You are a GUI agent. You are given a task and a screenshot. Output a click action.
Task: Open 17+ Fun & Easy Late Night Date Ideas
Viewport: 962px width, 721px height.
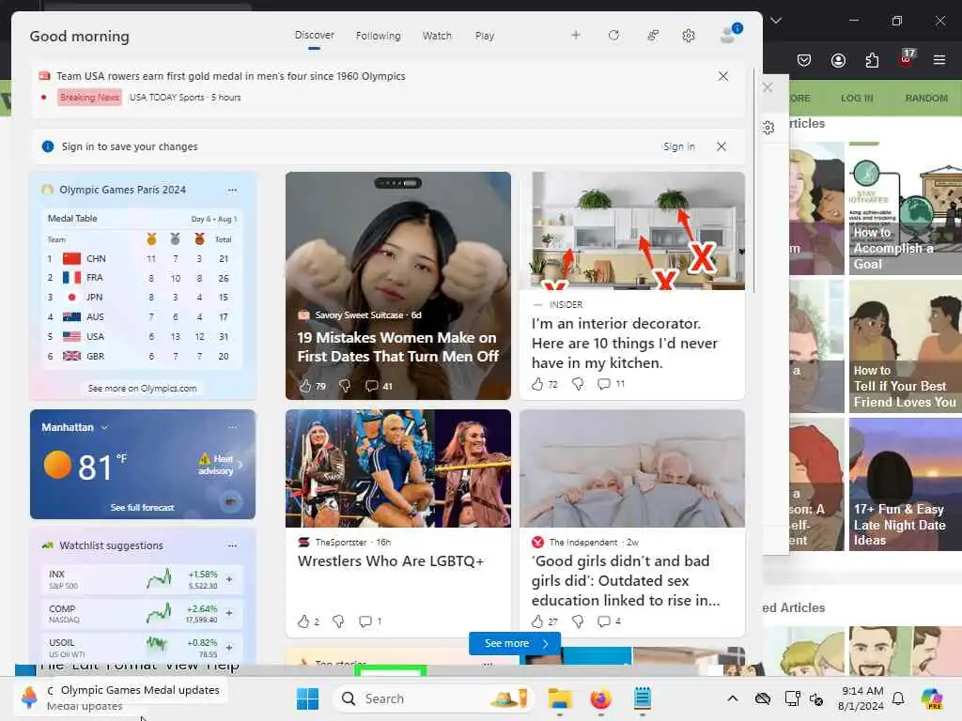pos(906,484)
